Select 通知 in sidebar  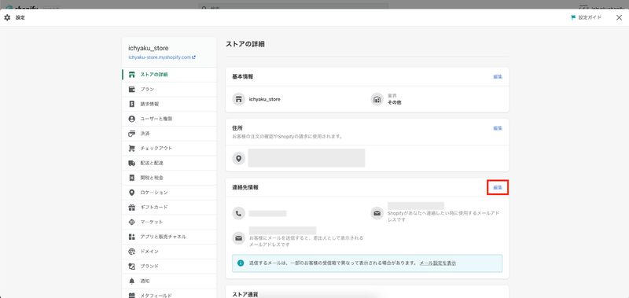[x=169, y=281]
